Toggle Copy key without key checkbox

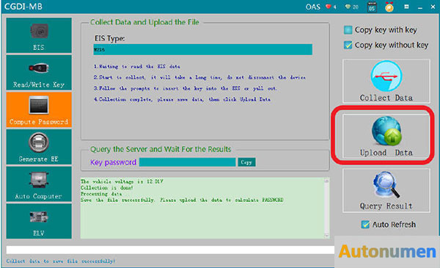(x=348, y=45)
